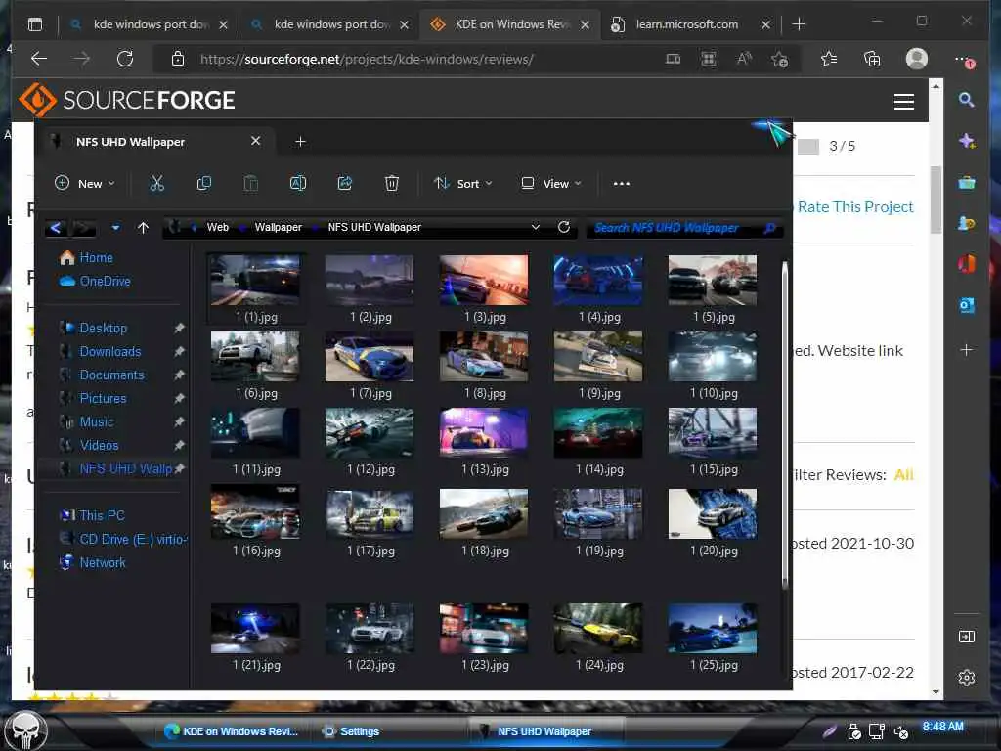Image resolution: width=1001 pixels, height=751 pixels.
Task: Click the Rename icon in Explorer toolbar
Action: [x=298, y=183]
